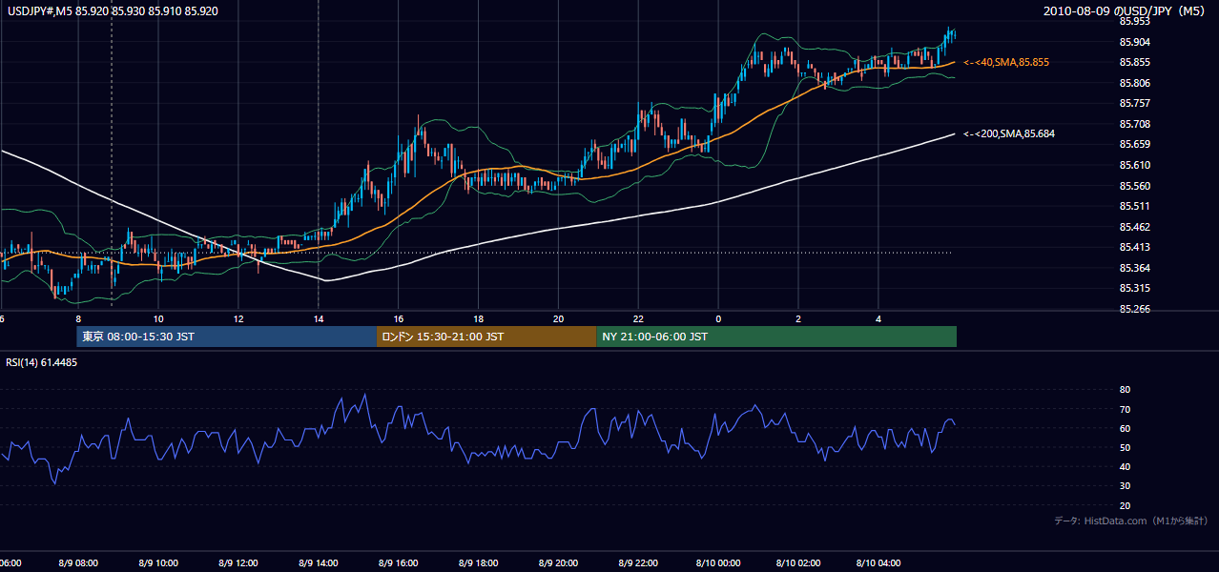Click hour label 16 under price chart
The image size is (1219, 572).
click(x=399, y=318)
